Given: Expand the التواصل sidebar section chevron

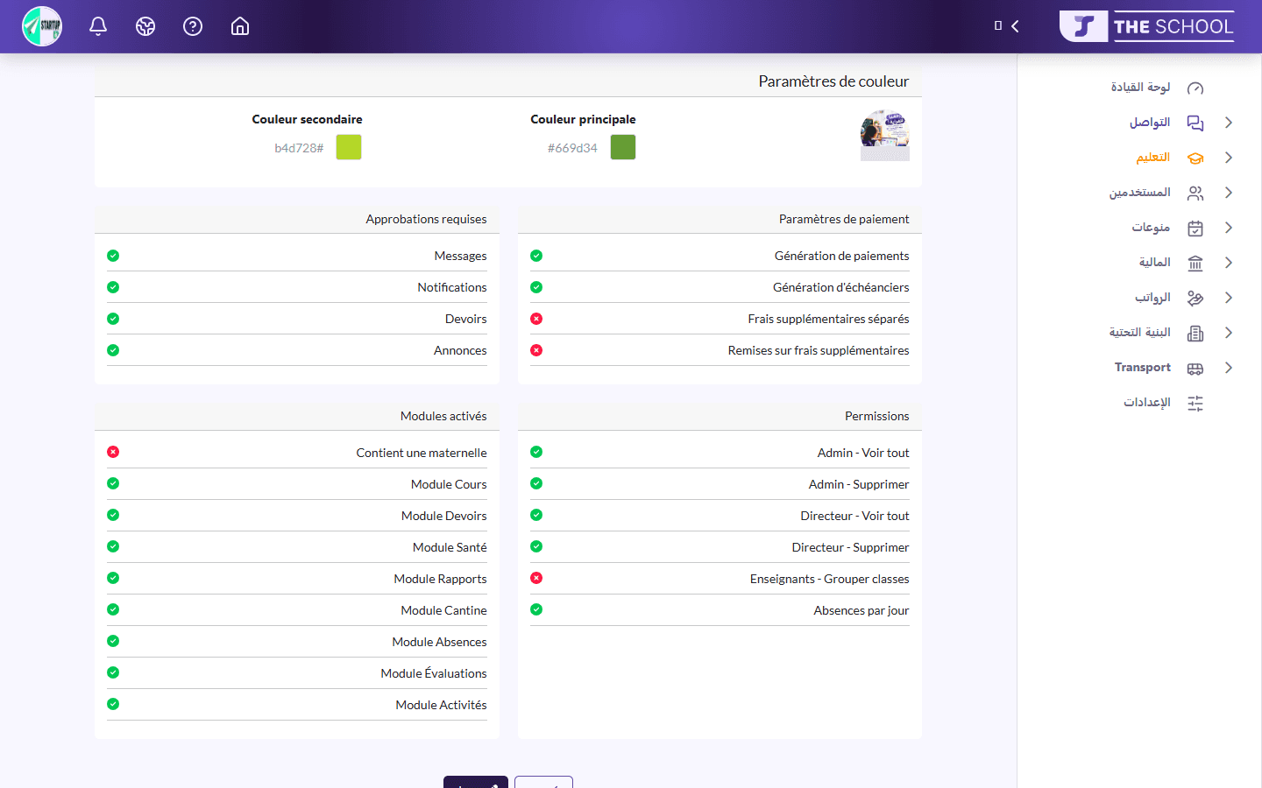Looking at the screenshot, I should [1229, 123].
